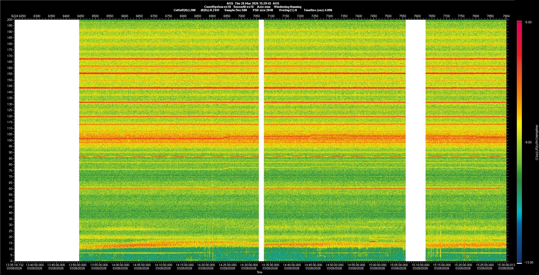Click the Time label below the x-axis

coord(259,272)
